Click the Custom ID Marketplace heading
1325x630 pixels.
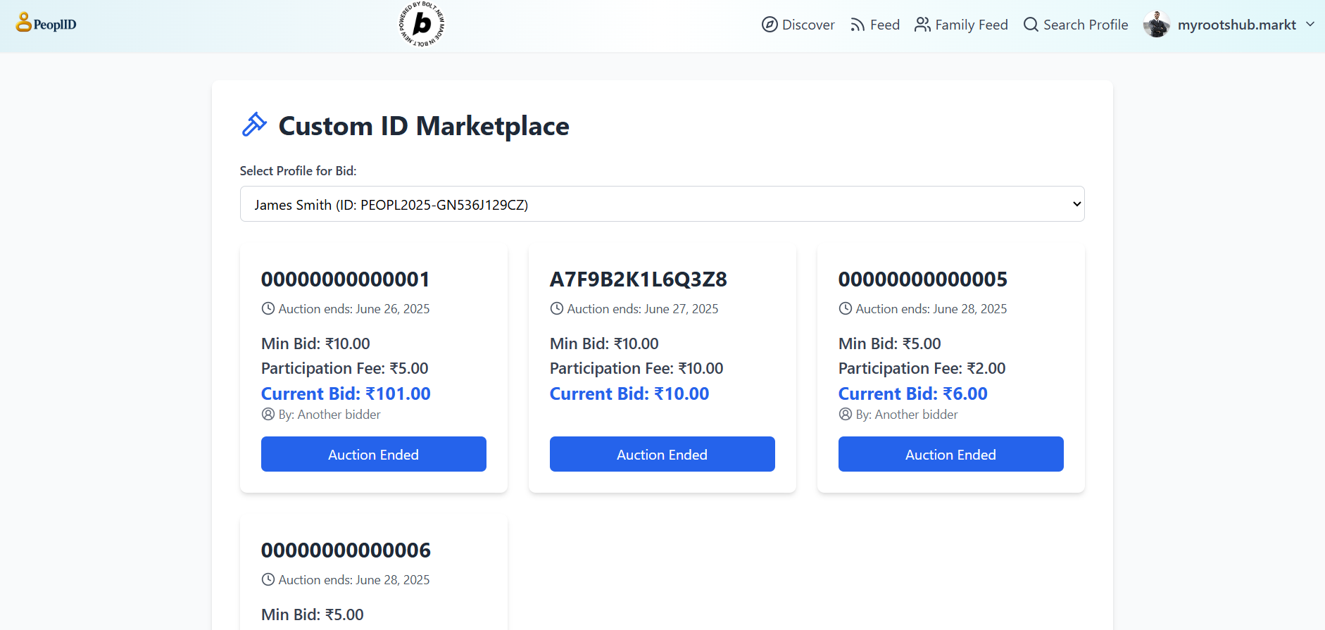pyautogui.click(x=424, y=126)
